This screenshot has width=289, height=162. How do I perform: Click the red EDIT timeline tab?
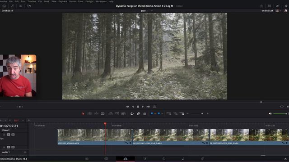click(x=16, y=120)
